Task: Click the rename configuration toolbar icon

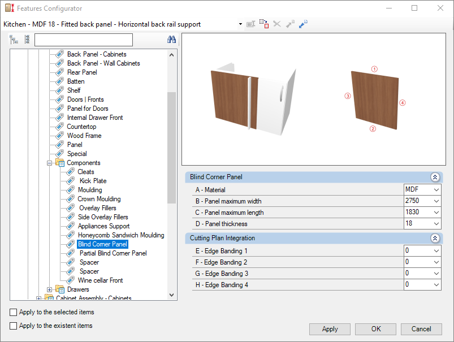Action: coord(250,24)
